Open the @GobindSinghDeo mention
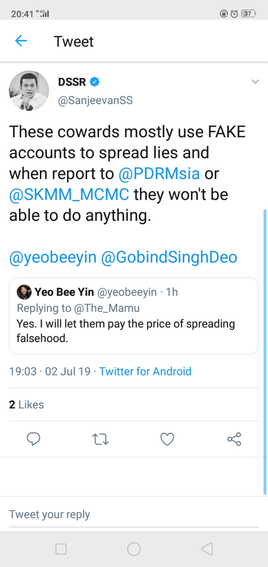The height and width of the screenshot is (567, 268). pyautogui.click(x=169, y=257)
